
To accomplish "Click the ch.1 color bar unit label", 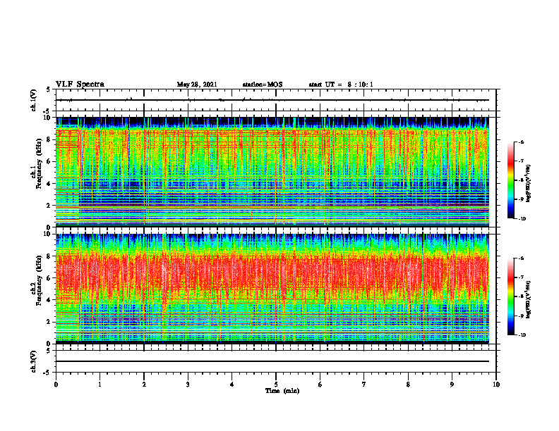I will (529, 184).
